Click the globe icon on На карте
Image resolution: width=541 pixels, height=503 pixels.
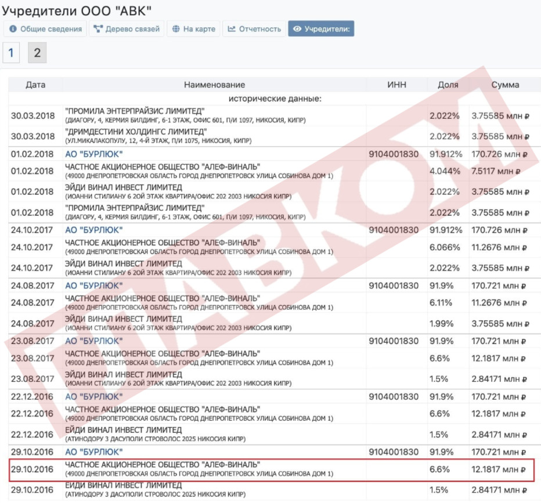176,29
